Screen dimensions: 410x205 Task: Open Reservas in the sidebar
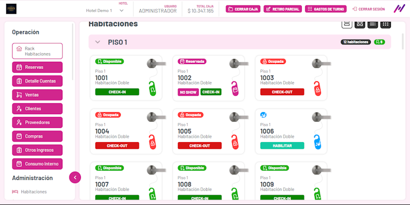(37, 67)
